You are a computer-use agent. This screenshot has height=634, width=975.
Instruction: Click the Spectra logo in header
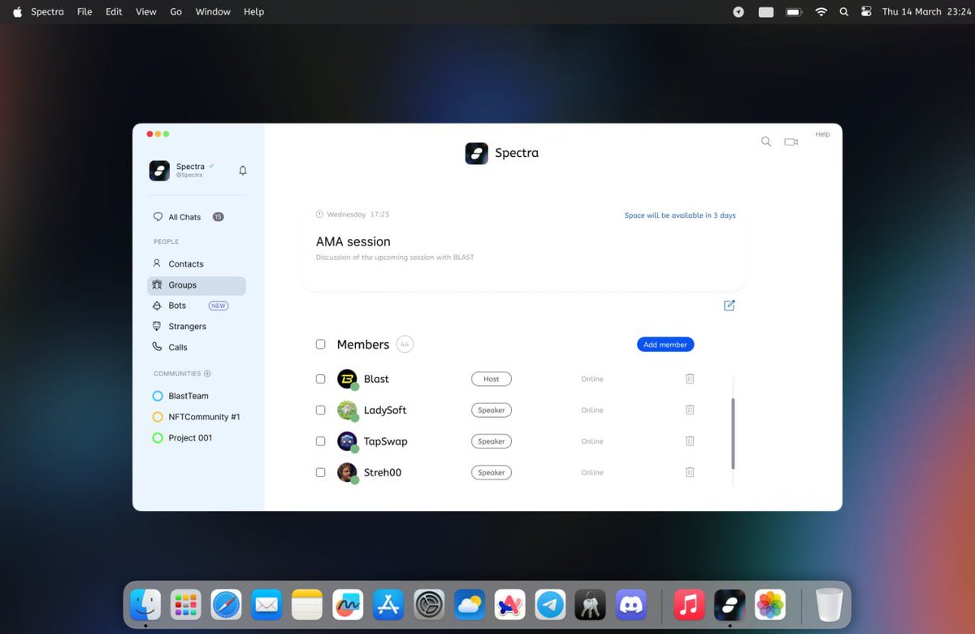pos(476,153)
